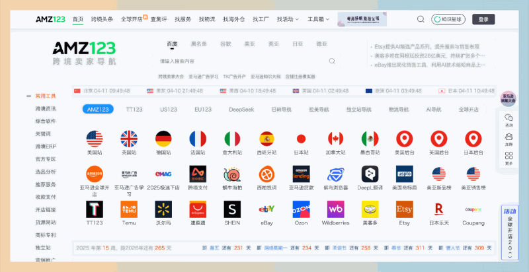Screen dimensions: 529x272
Task: Open 跨境头条 in top menu
Action: tap(102, 19)
